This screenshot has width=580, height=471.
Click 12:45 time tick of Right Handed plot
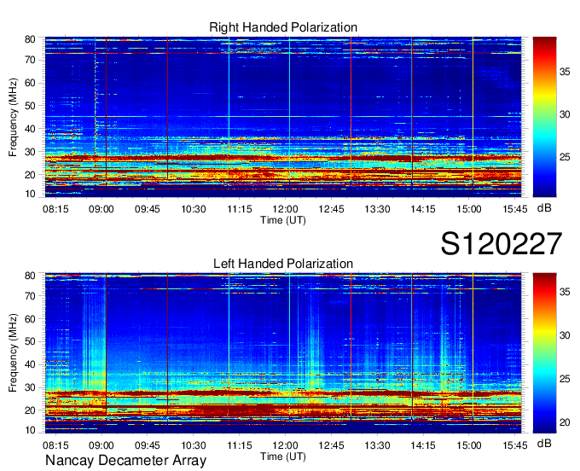pos(331,209)
